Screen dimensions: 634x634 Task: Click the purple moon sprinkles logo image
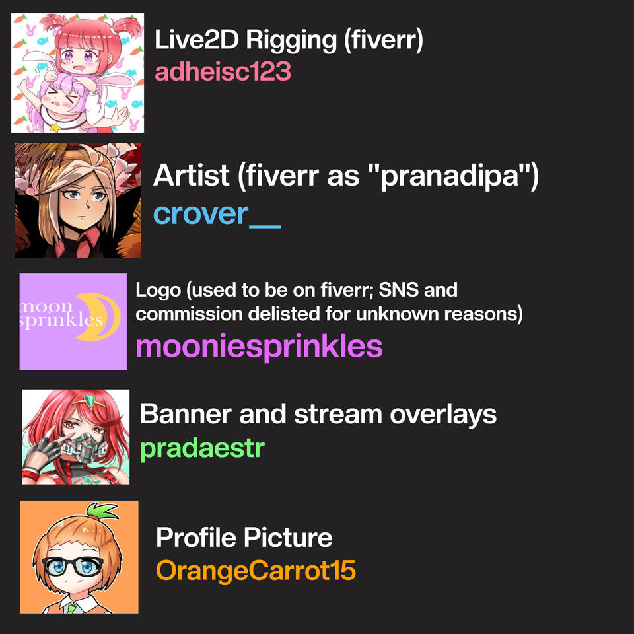(x=73, y=322)
